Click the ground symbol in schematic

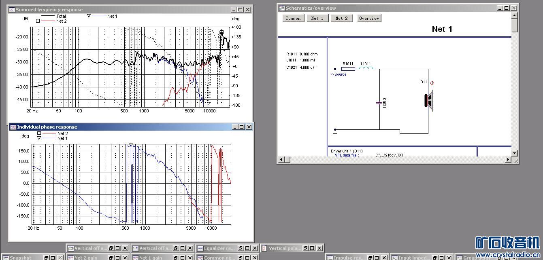tap(335, 131)
